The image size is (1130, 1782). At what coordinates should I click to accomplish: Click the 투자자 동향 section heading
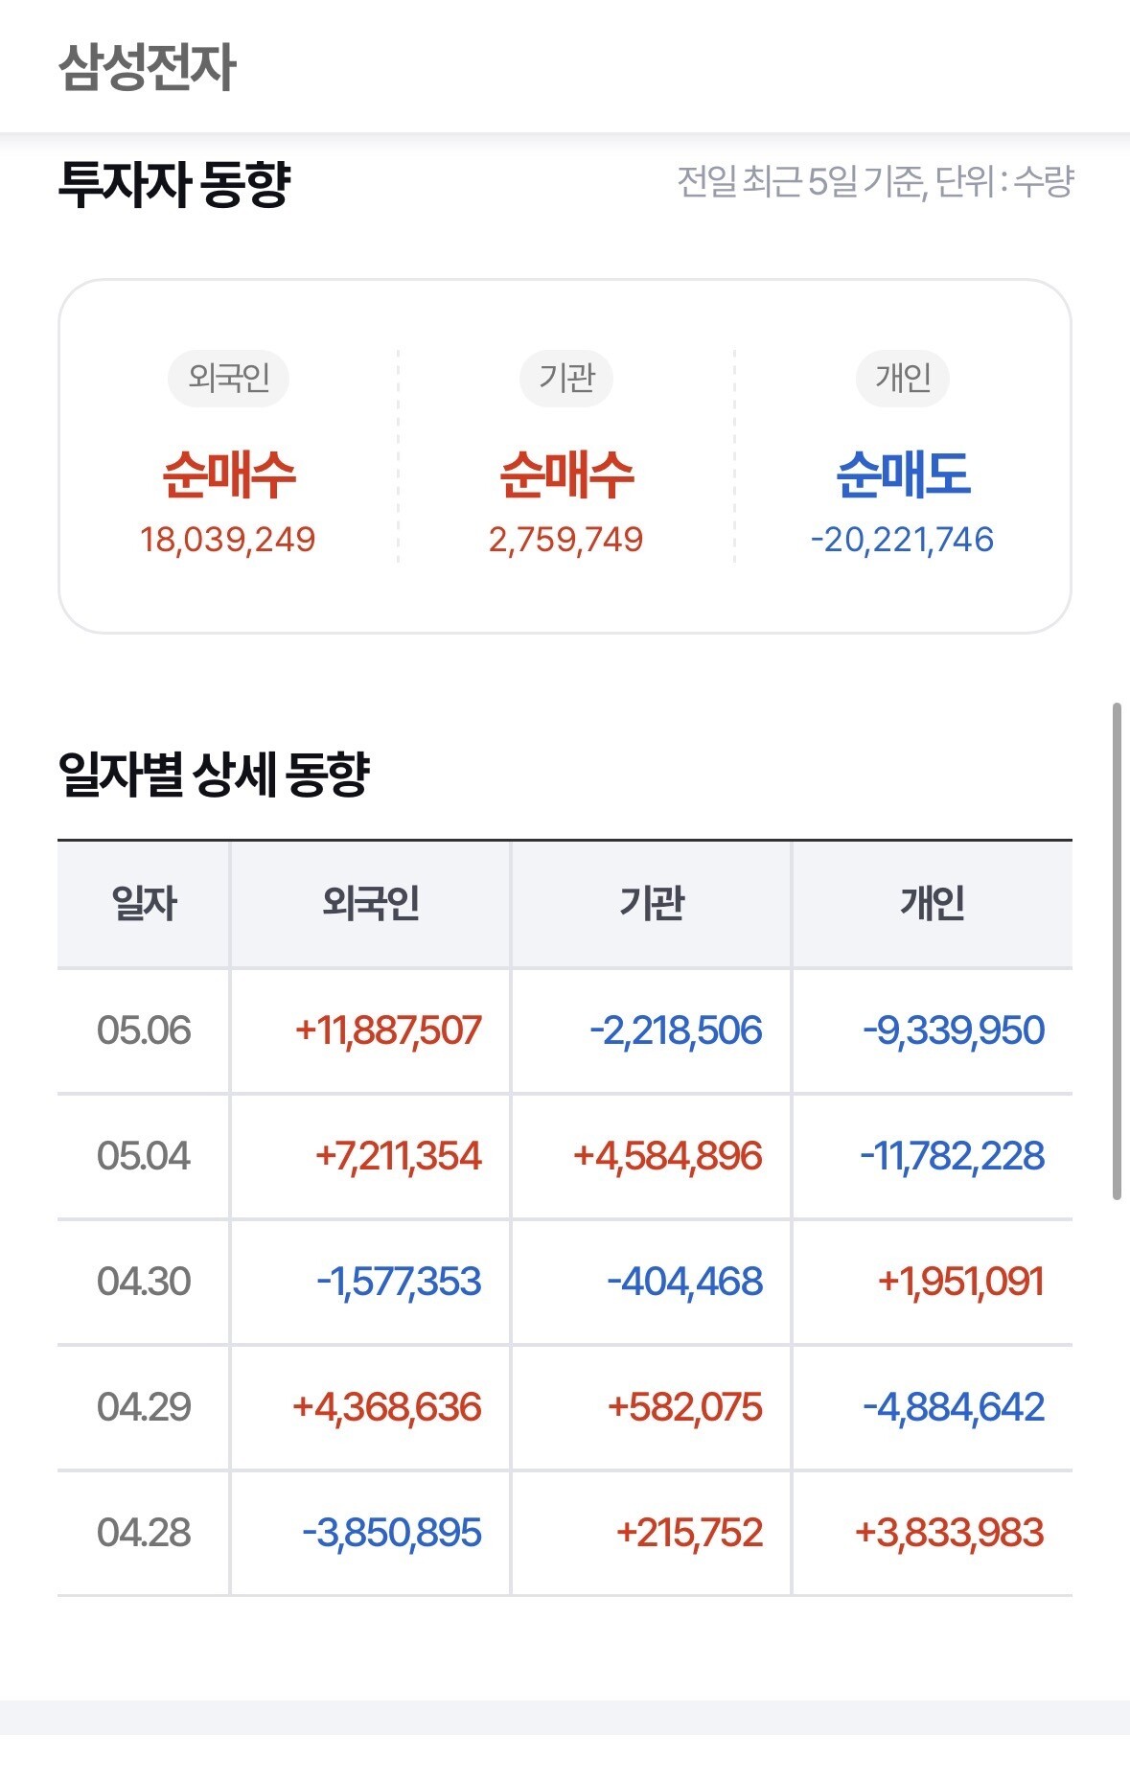coord(174,183)
